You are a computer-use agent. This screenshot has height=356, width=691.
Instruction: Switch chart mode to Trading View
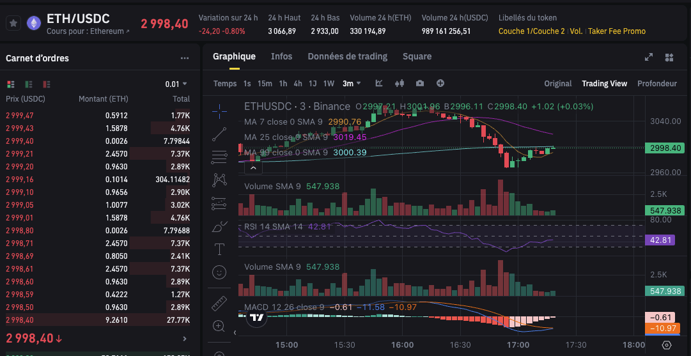604,83
